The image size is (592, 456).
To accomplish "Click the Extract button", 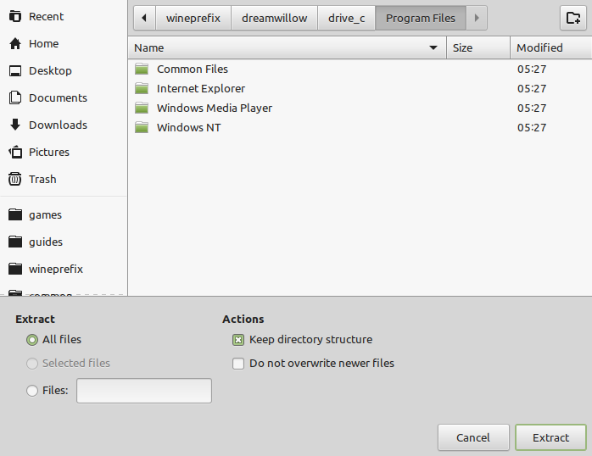I will point(550,437).
